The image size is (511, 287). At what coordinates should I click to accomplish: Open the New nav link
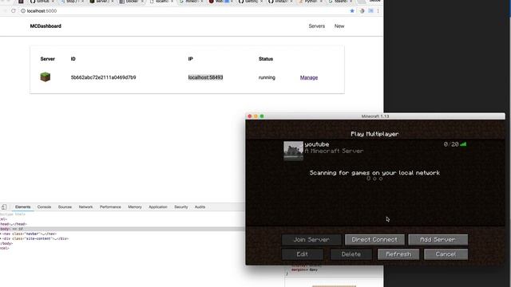click(339, 26)
